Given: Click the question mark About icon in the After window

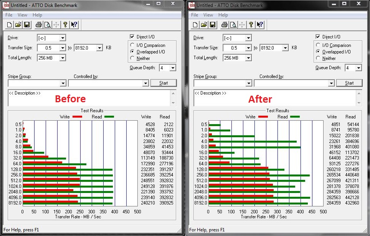Looking at the screenshot, I should tap(251, 25).
